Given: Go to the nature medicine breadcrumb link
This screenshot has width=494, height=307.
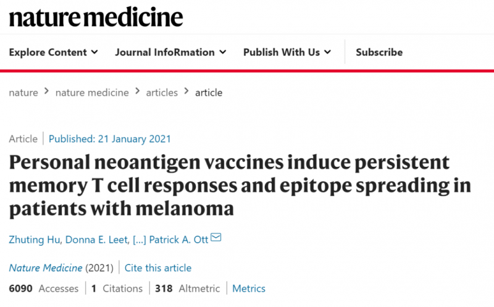Looking at the screenshot, I should (92, 93).
